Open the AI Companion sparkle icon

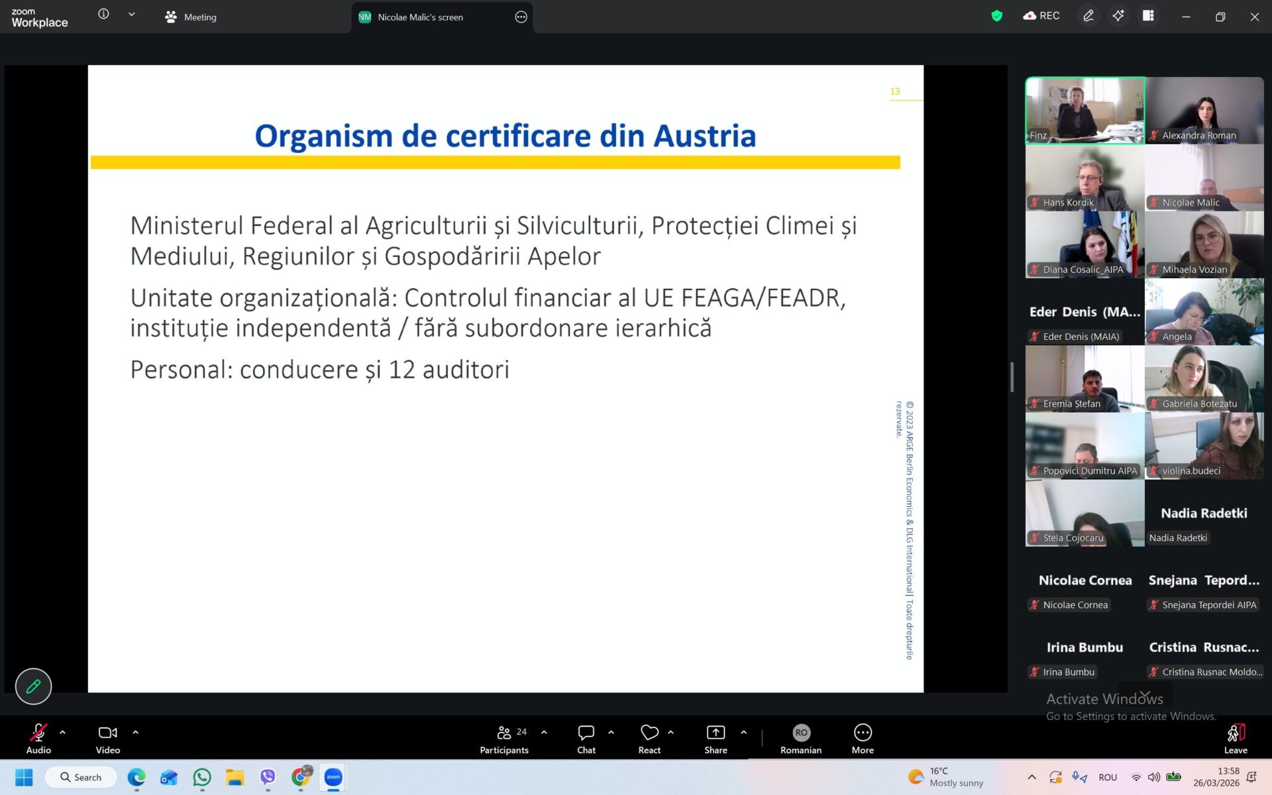point(1118,16)
